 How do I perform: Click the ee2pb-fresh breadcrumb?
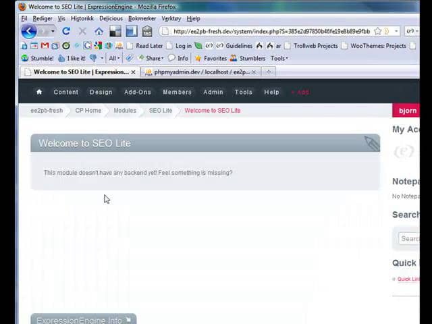(x=47, y=111)
